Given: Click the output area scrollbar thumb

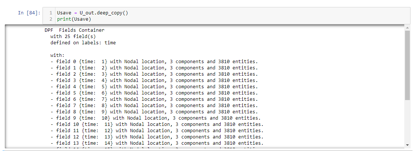Looking at the screenshot, I should [x=407, y=65].
